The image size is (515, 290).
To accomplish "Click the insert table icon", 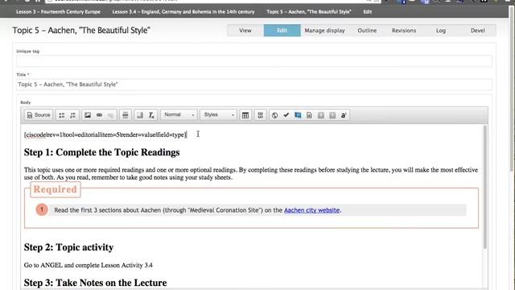I will (x=245, y=115).
